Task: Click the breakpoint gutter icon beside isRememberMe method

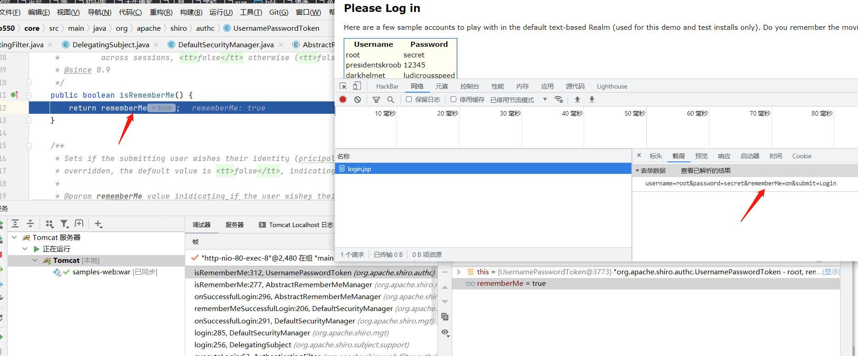Action: click(x=14, y=95)
